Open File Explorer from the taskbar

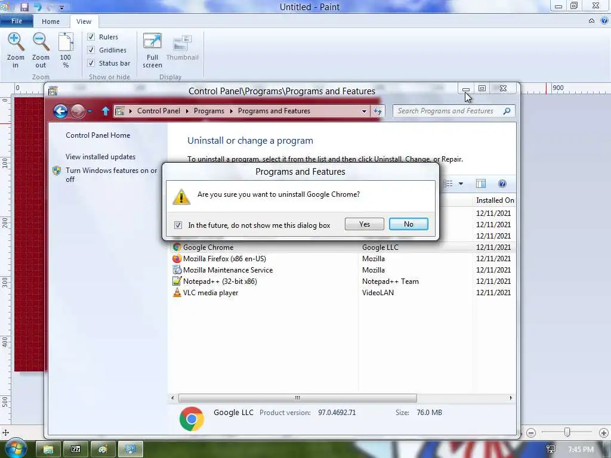48,450
